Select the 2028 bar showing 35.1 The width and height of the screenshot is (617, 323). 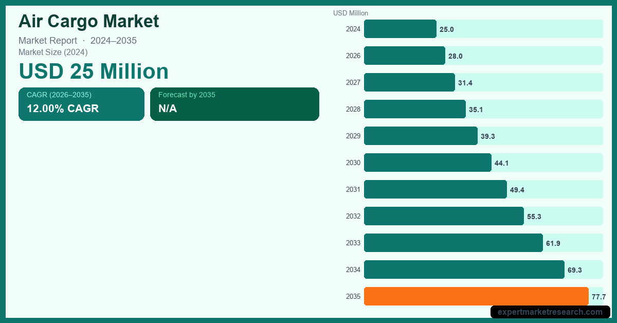[415, 109]
